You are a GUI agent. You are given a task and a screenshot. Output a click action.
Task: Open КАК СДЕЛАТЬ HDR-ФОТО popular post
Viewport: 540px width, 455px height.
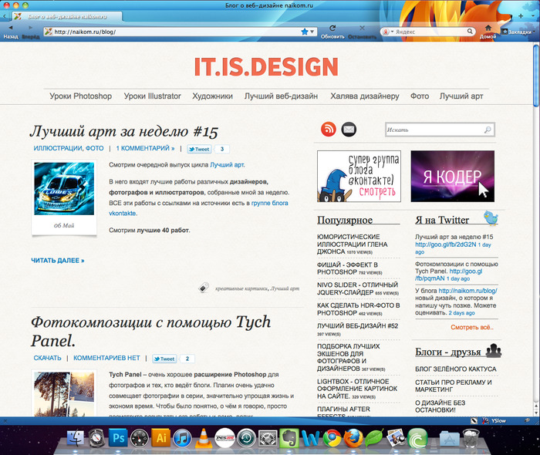(359, 309)
